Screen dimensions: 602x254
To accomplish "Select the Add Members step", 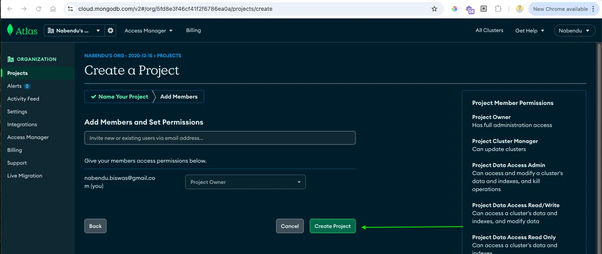I will [179, 97].
